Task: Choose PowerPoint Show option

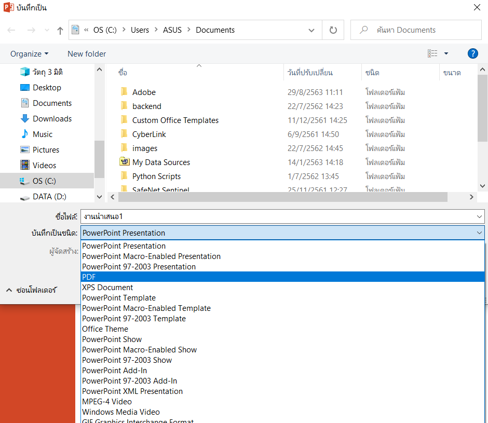Action: tap(282, 339)
